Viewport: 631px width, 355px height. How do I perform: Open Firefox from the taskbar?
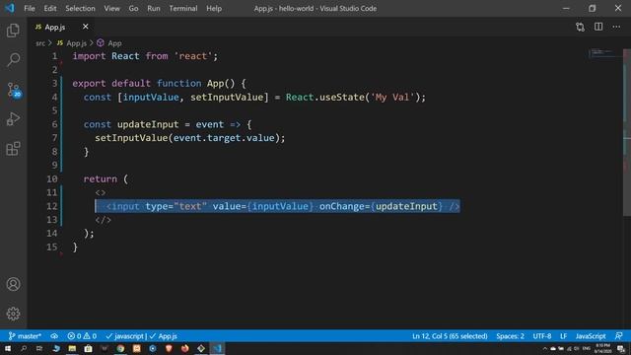pyautogui.click(x=184, y=348)
